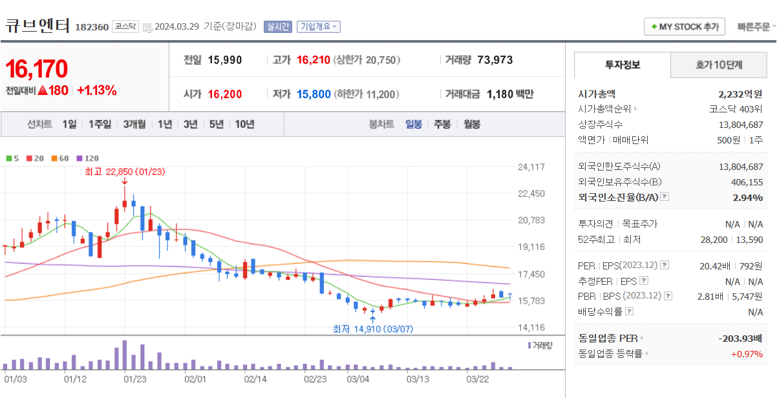Click the 동일업종 PER link
The width and height of the screenshot is (777, 398).
click(x=608, y=338)
